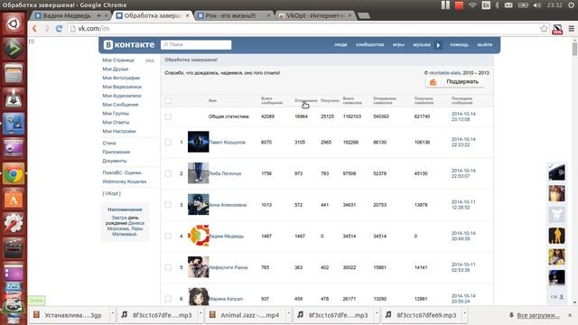Open музыка in VK header menu
Image resolution: width=578 pixels, height=325 pixels.
pyautogui.click(x=422, y=44)
